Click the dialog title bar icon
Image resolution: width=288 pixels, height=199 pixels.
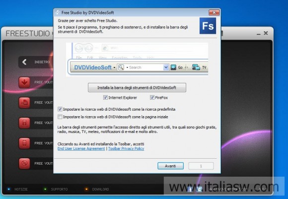pos(58,12)
